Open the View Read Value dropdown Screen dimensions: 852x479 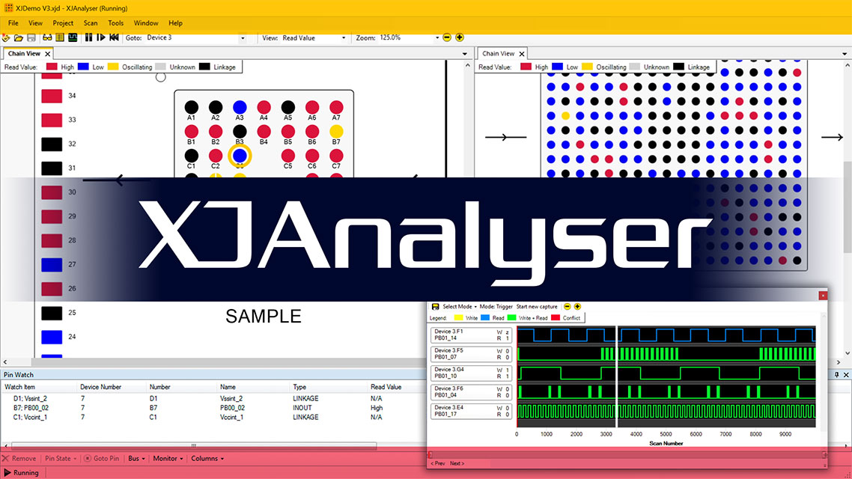point(343,38)
